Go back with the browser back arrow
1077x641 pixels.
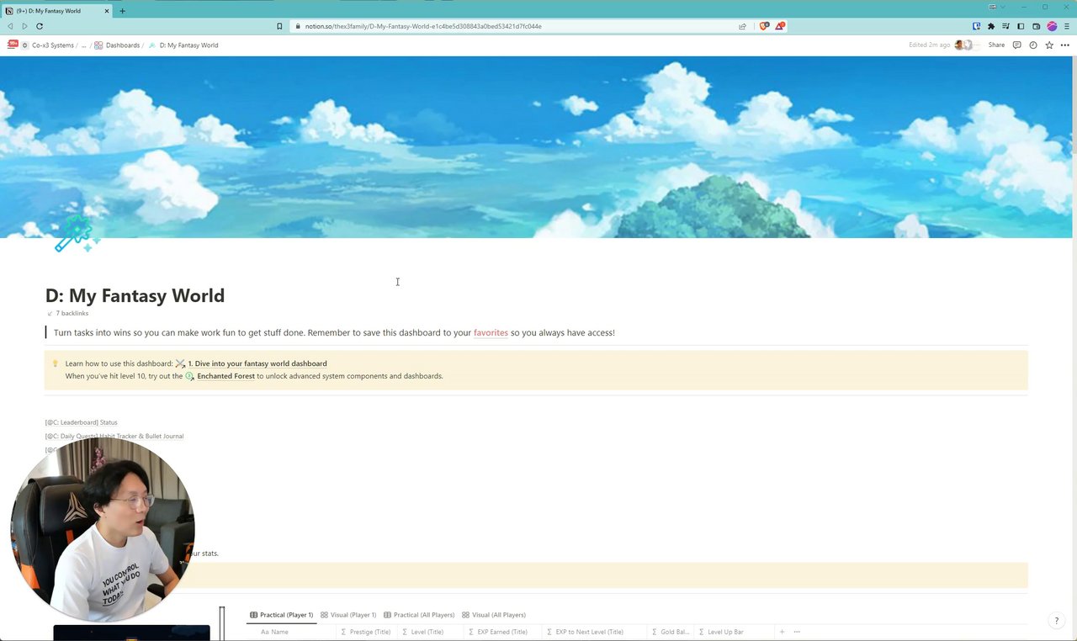(10, 26)
